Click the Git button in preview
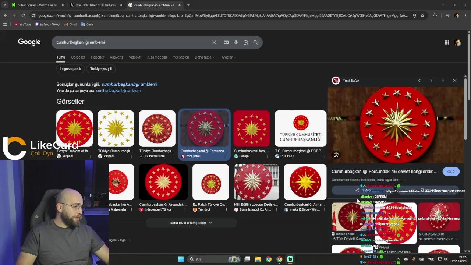Screen dimensions: 471x265 point(451,172)
